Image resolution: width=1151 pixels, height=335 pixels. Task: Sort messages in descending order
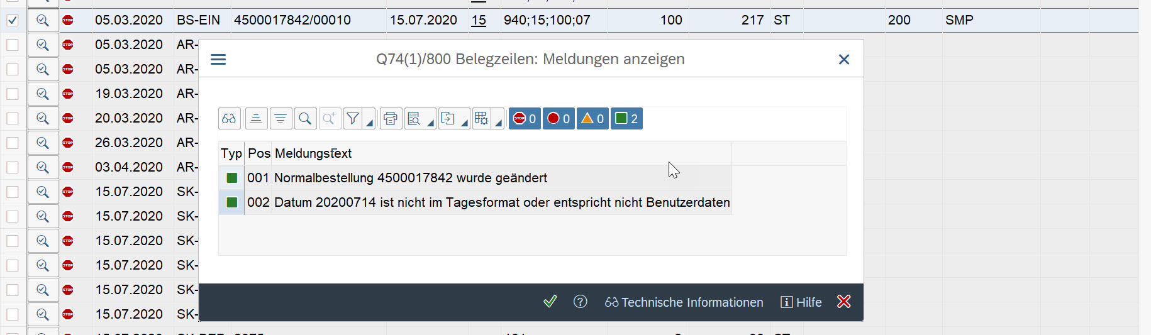pos(281,119)
